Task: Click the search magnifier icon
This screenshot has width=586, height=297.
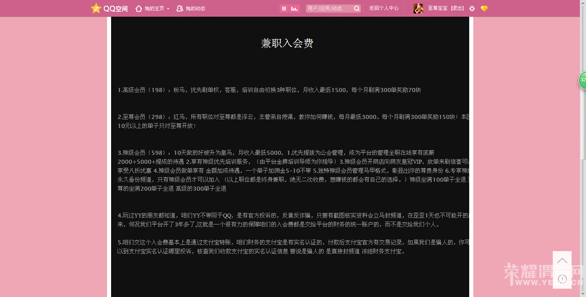Action: click(x=356, y=8)
